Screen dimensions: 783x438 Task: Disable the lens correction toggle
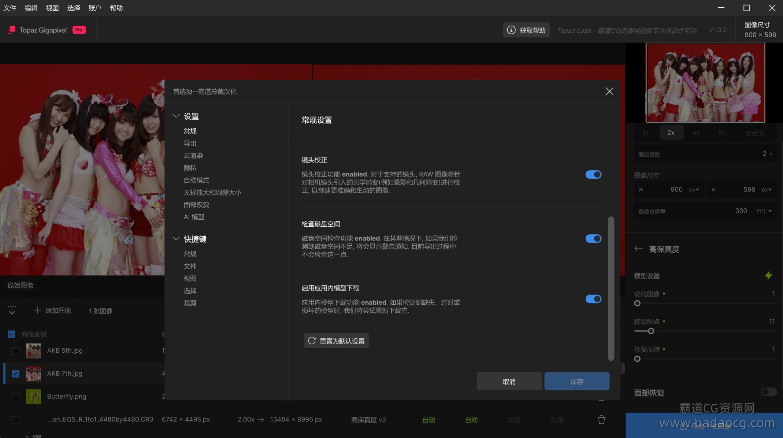click(x=593, y=174)
